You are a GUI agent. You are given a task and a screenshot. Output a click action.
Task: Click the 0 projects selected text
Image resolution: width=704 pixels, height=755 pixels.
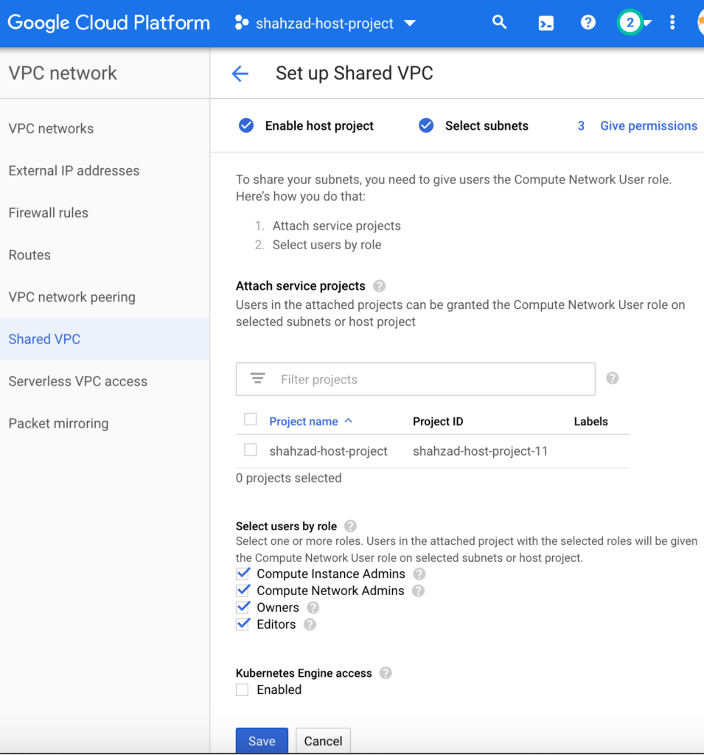click(x=288, y=478)
